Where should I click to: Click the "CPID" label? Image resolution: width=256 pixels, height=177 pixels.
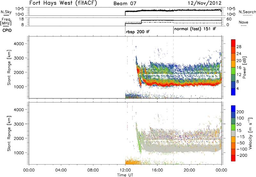coord(7,30)
